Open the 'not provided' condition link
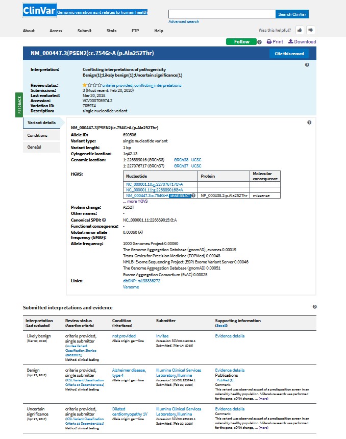Image resolution: width=346 pixels, height=439 pixels. 123,336
